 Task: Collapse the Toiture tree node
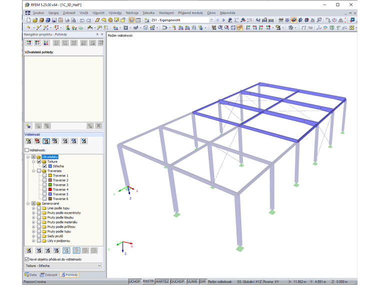tap(33, 161)
